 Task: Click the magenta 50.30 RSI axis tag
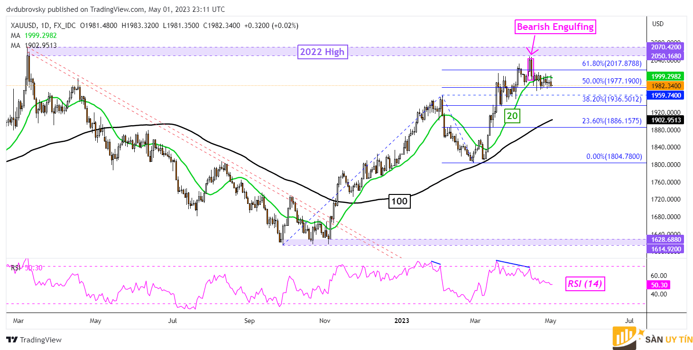tap(659, 285)
